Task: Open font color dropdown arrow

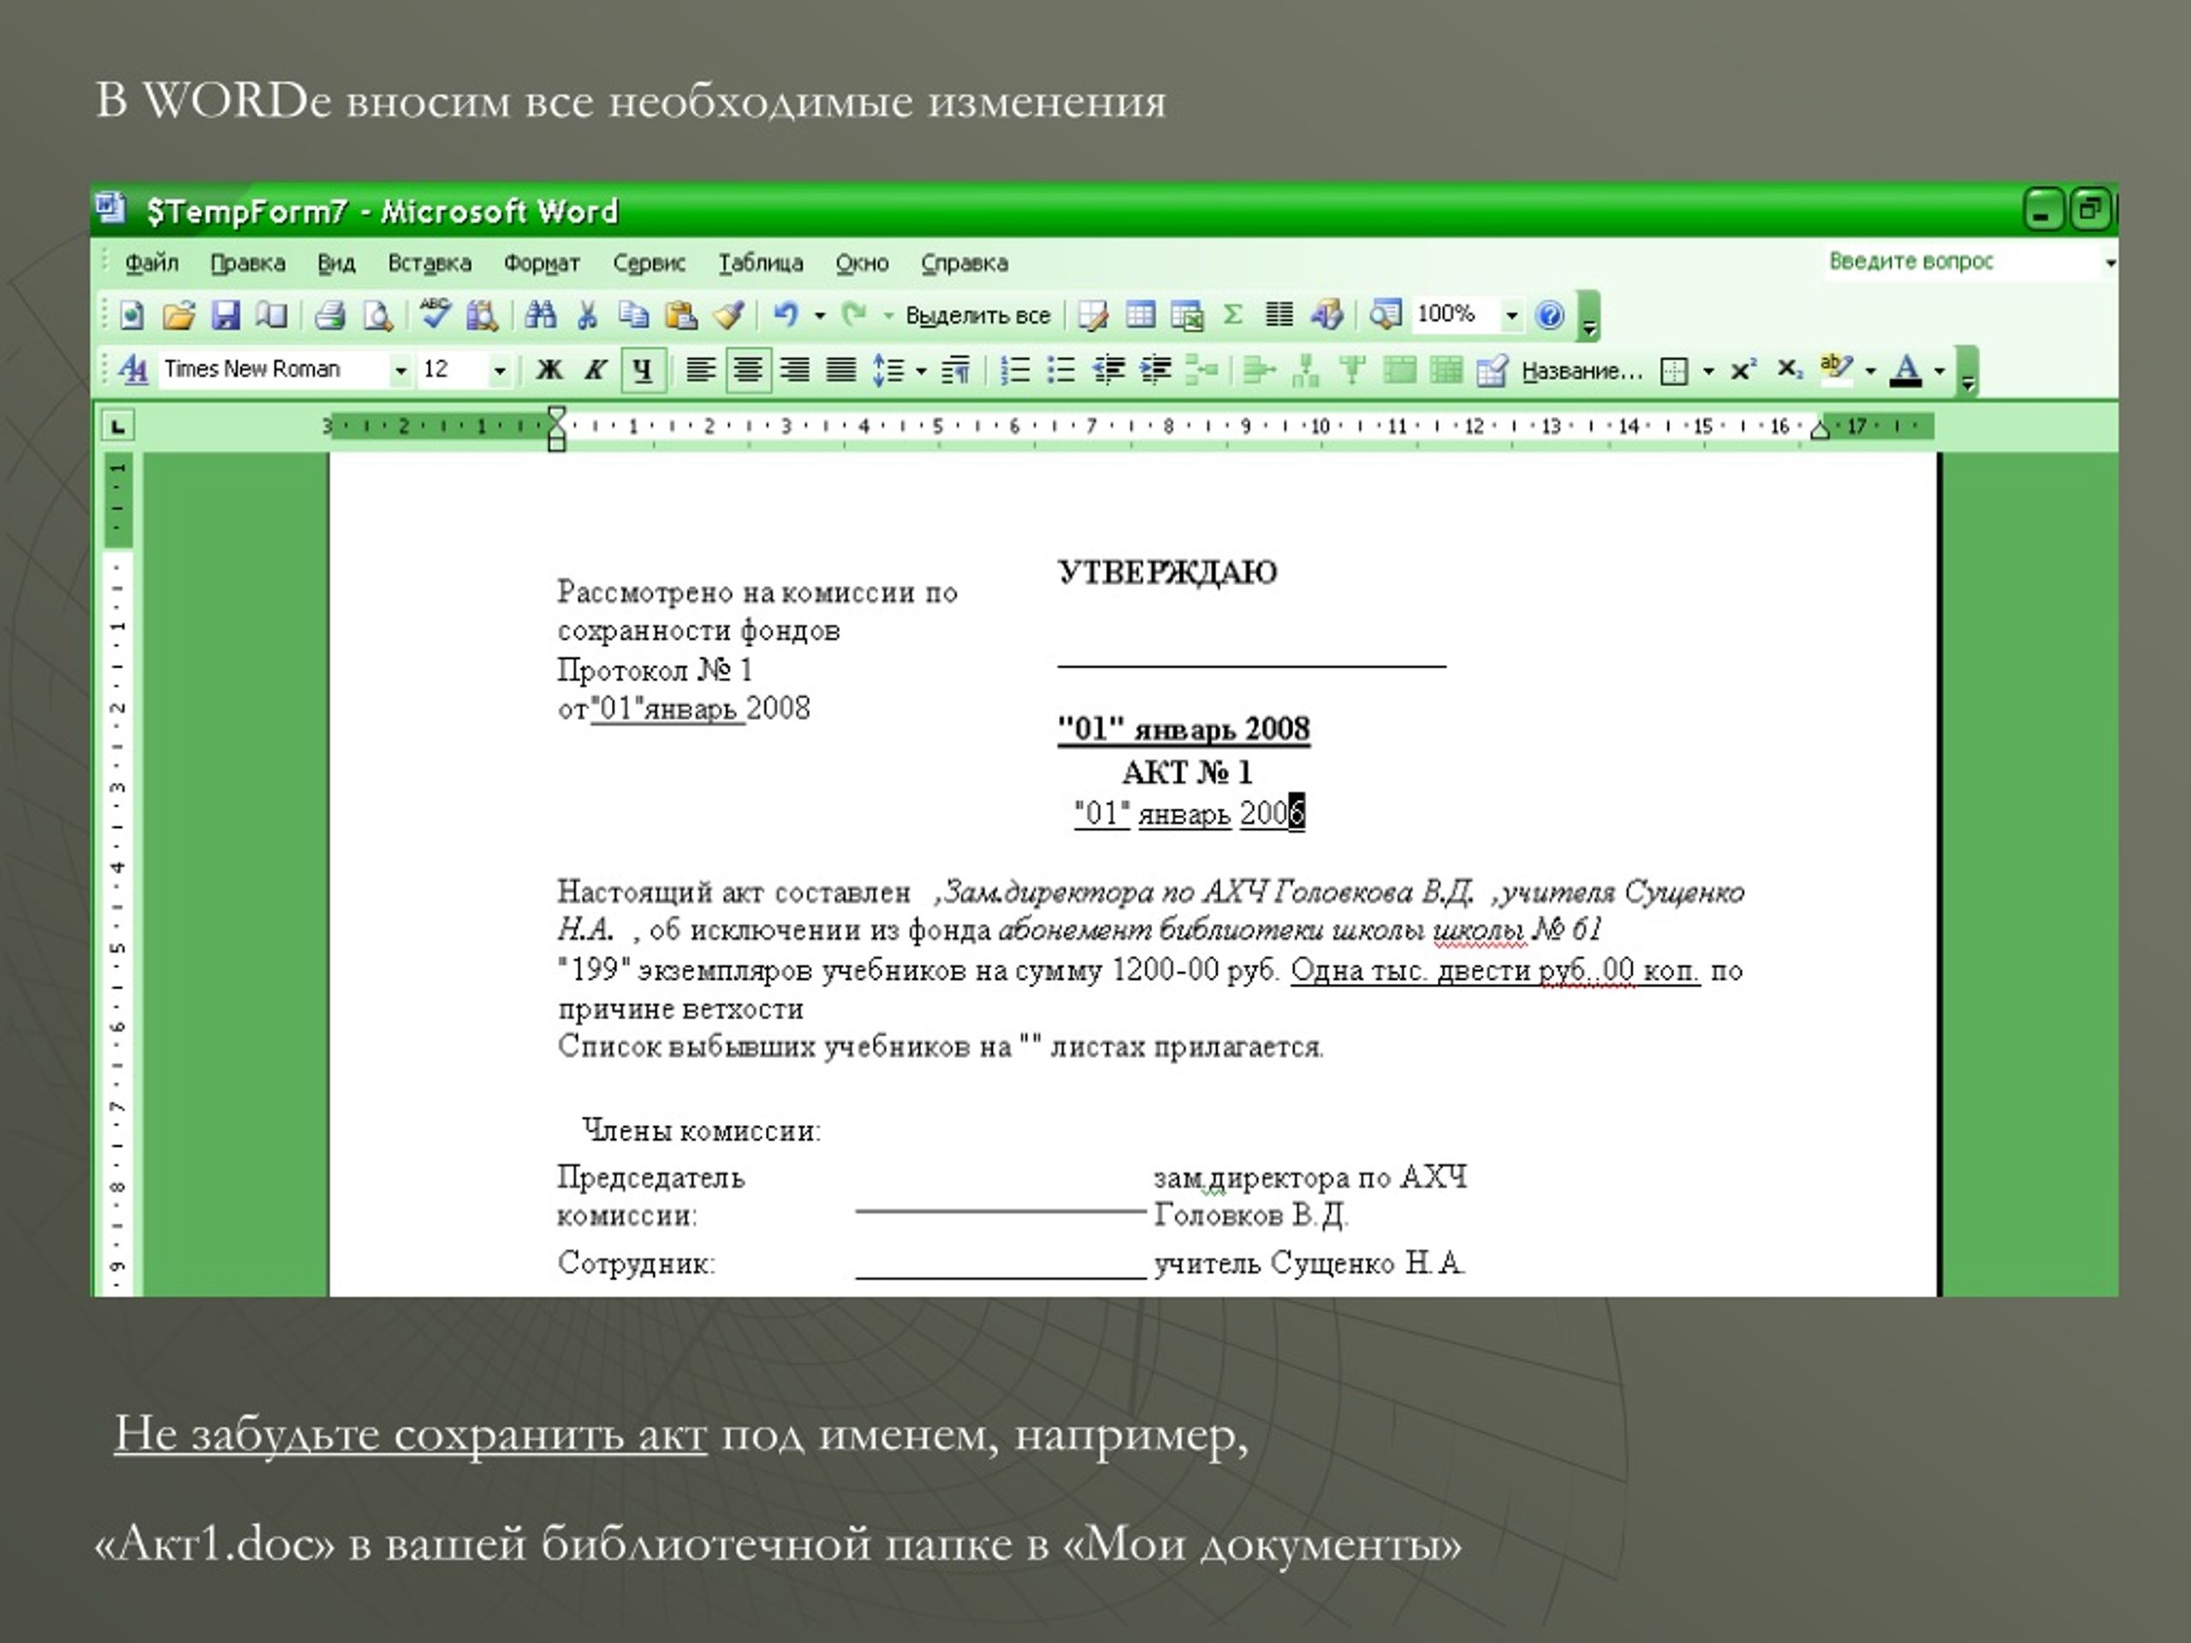Action: point(1939,371)
